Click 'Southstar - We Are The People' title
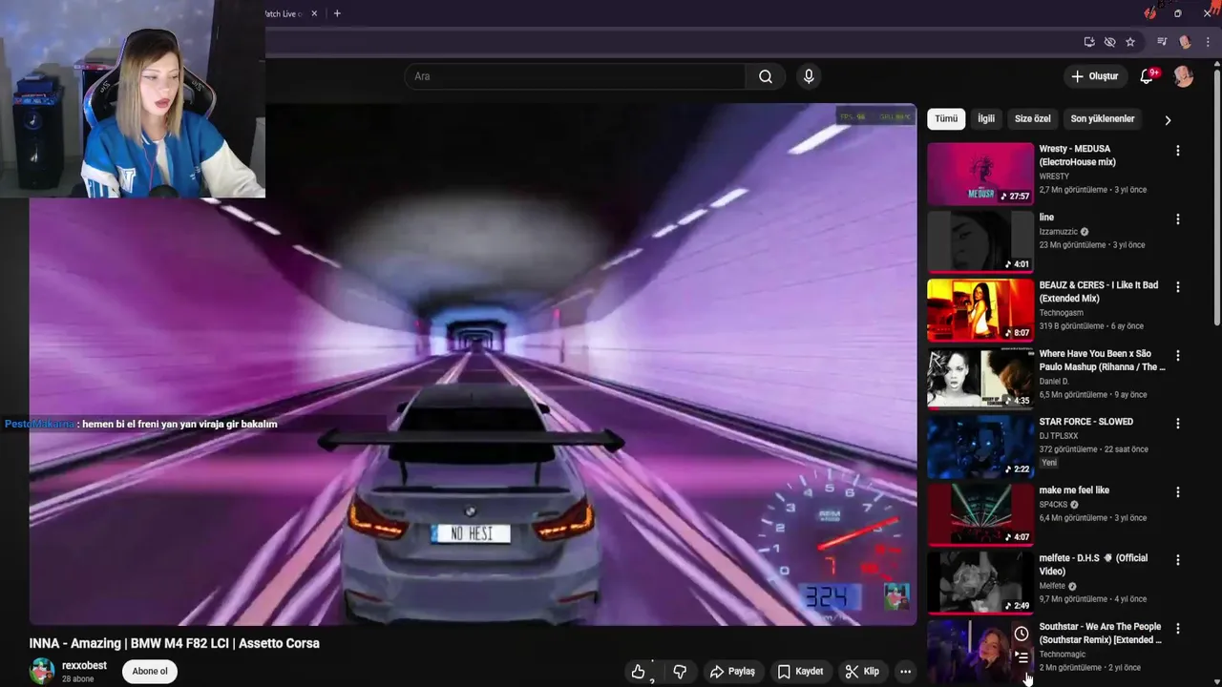The width and height of the screenshot is (1222, 687). (1101, 634)
